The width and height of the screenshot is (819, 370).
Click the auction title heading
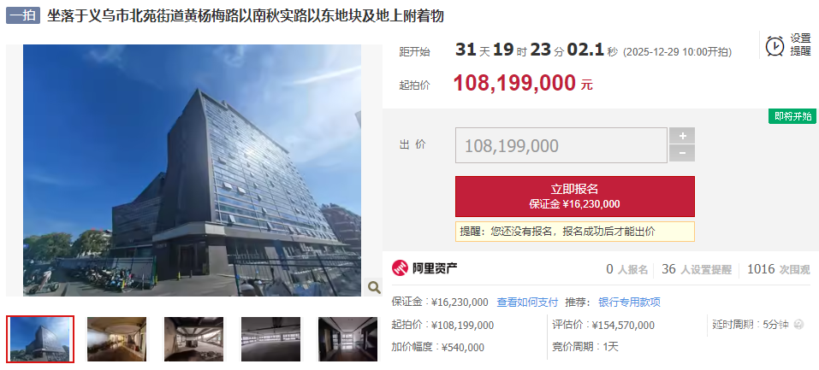(x=246, y=15)
